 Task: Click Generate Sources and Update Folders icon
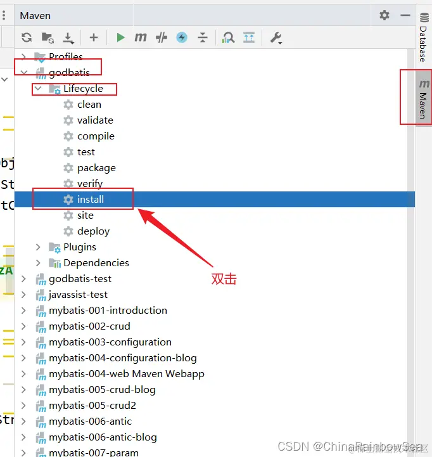[48, 37]
